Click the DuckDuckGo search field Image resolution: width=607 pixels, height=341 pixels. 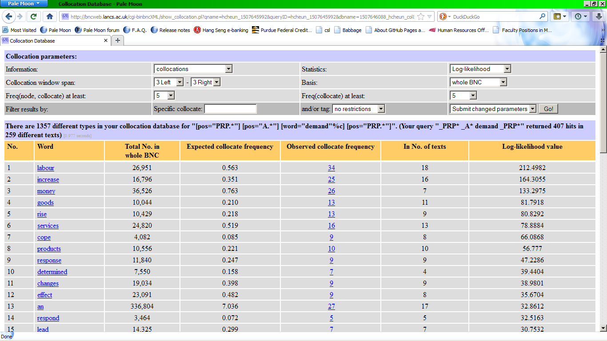[x=493, y=17]
